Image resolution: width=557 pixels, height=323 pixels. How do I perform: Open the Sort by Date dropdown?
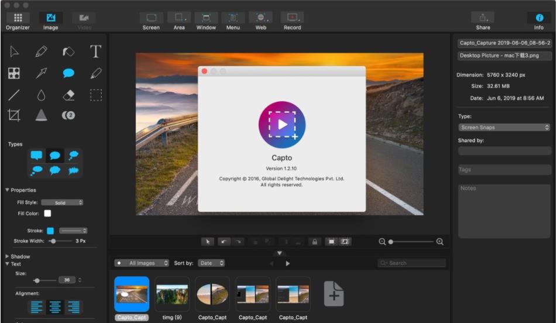211,263
